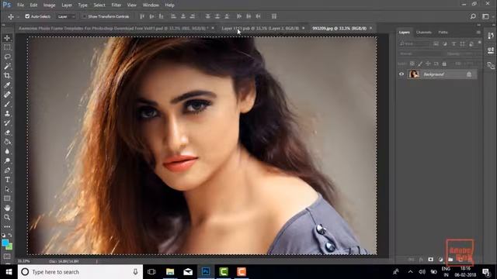Viewport: 497px width, 279px height.
Task: Show hidden system tray icons chevron
Action: click(x=411, y=272)
